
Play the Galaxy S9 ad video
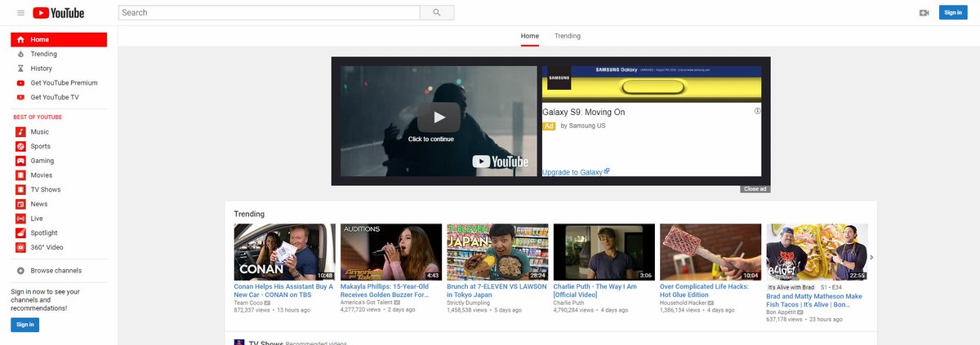tap(439, 117)
